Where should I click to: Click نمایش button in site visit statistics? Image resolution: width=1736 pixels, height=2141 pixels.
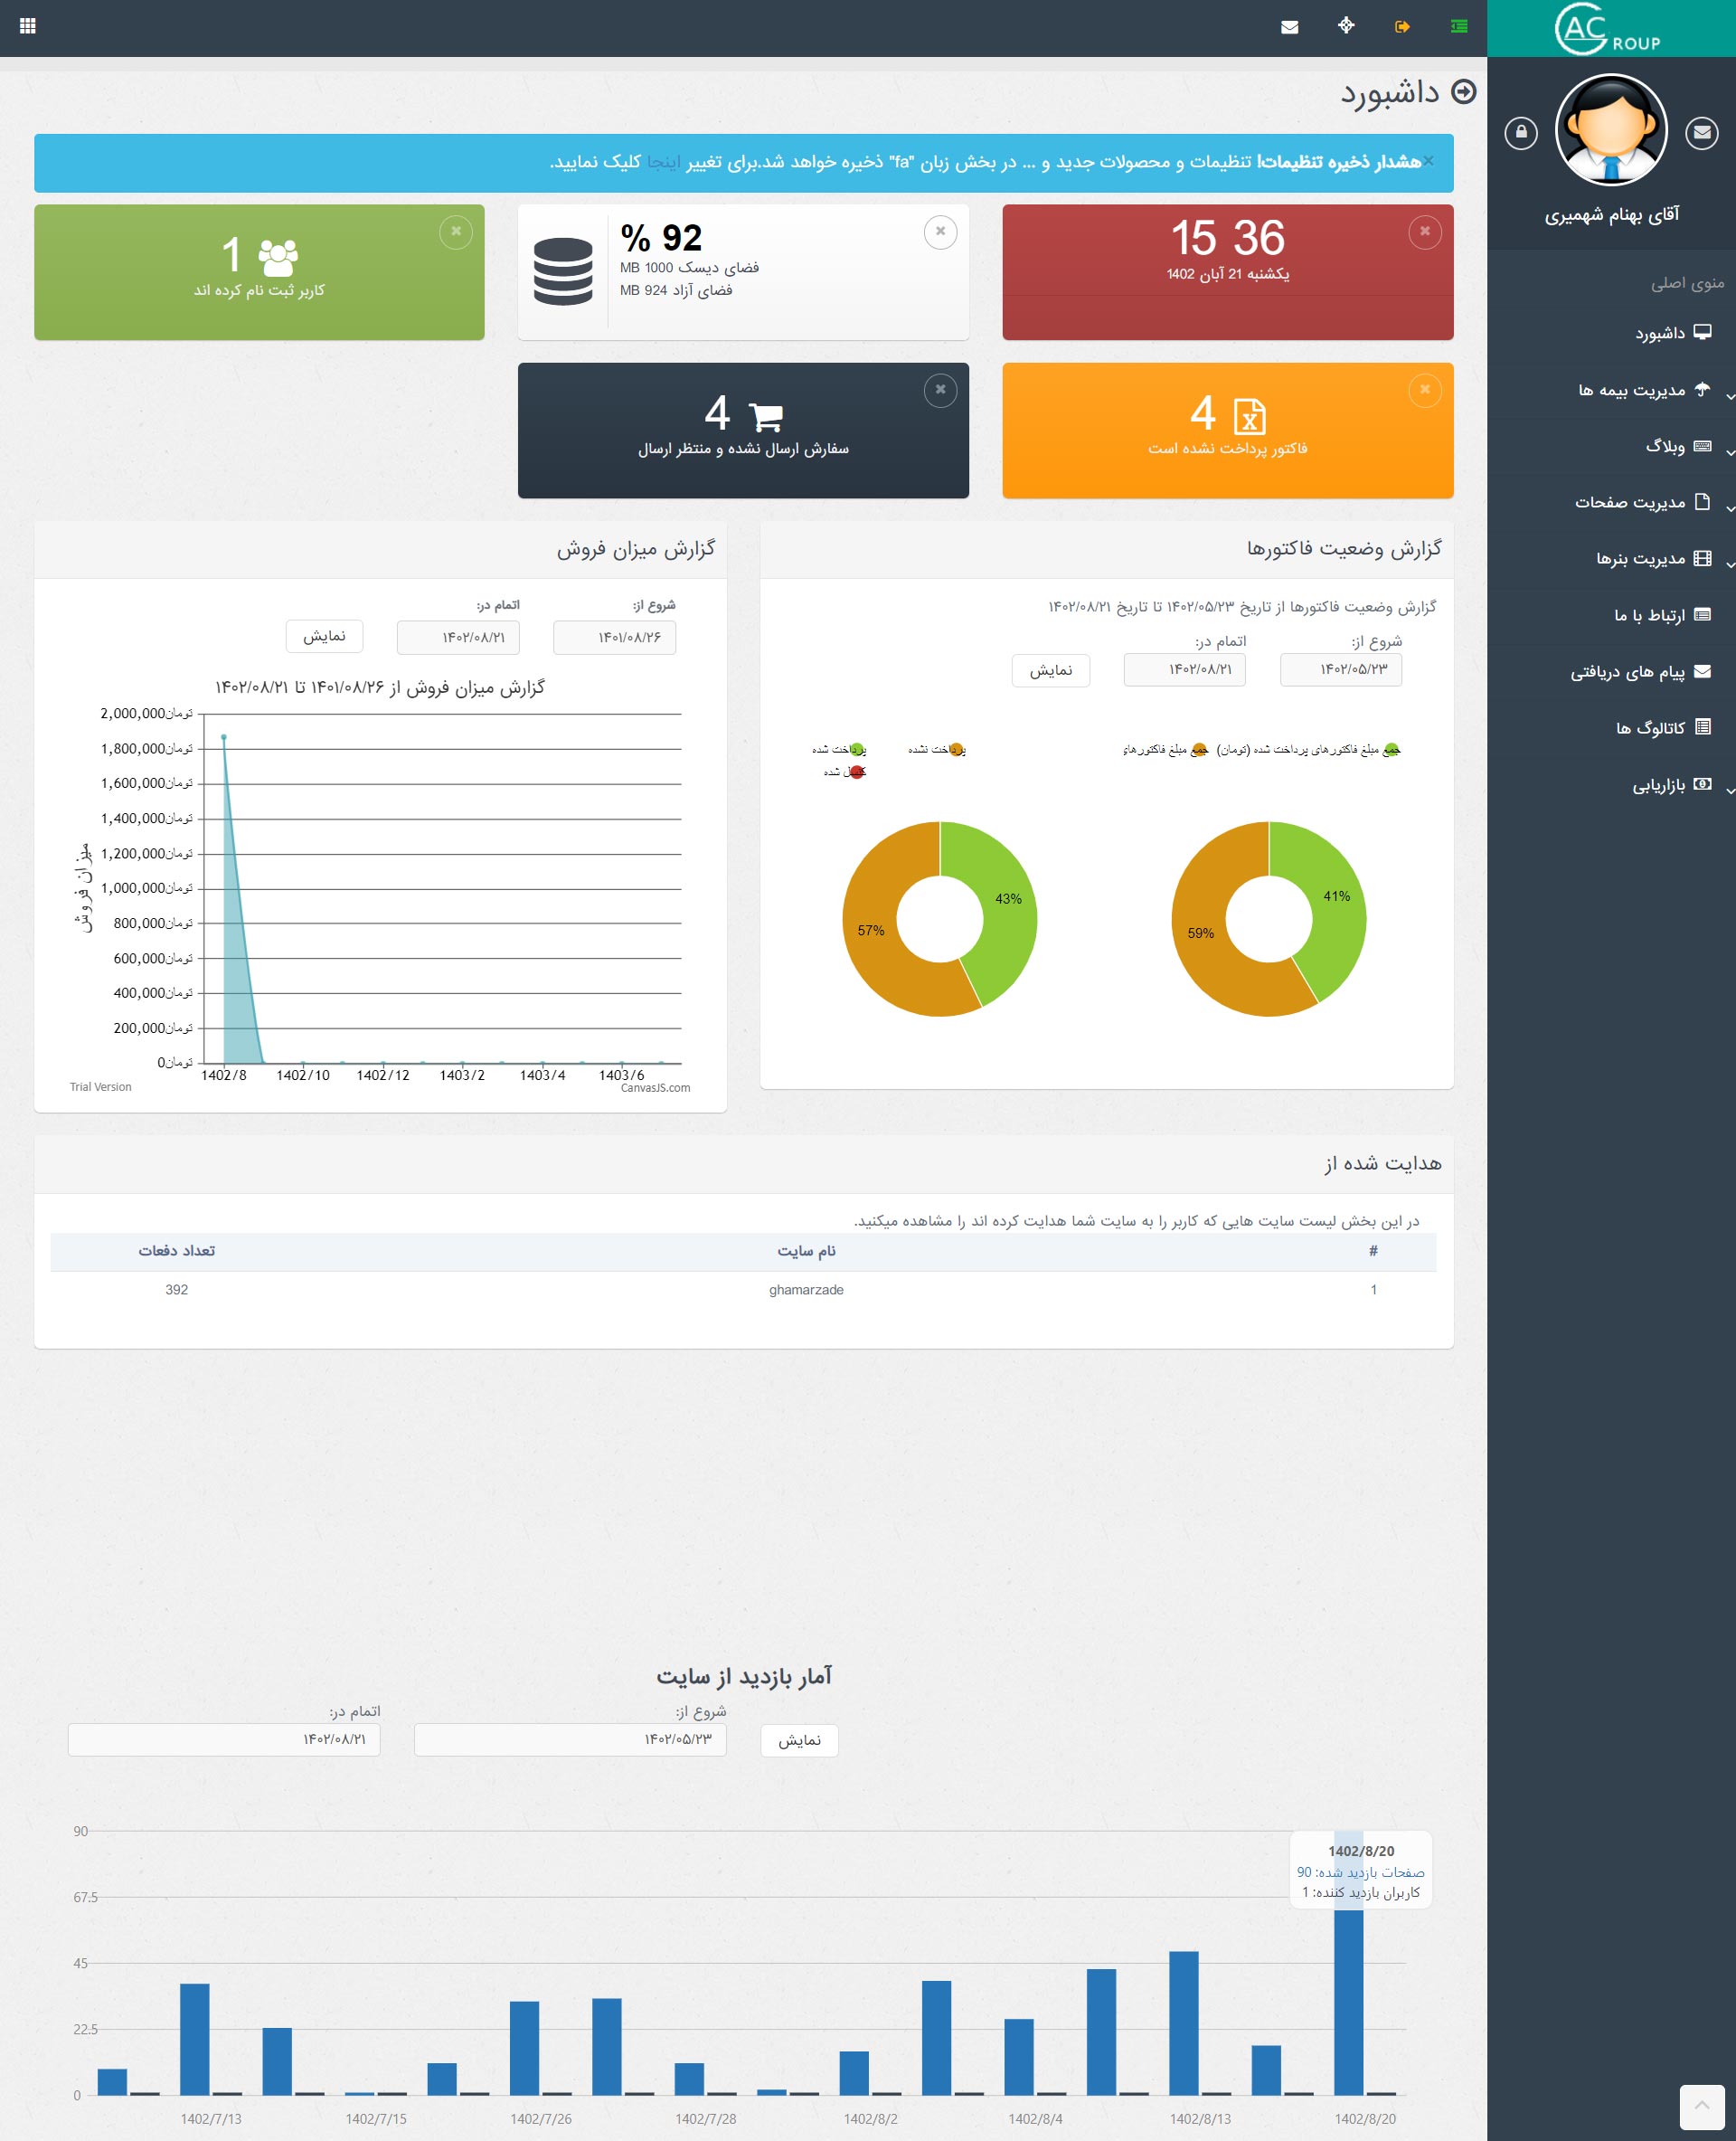(x=799, y=1741)
